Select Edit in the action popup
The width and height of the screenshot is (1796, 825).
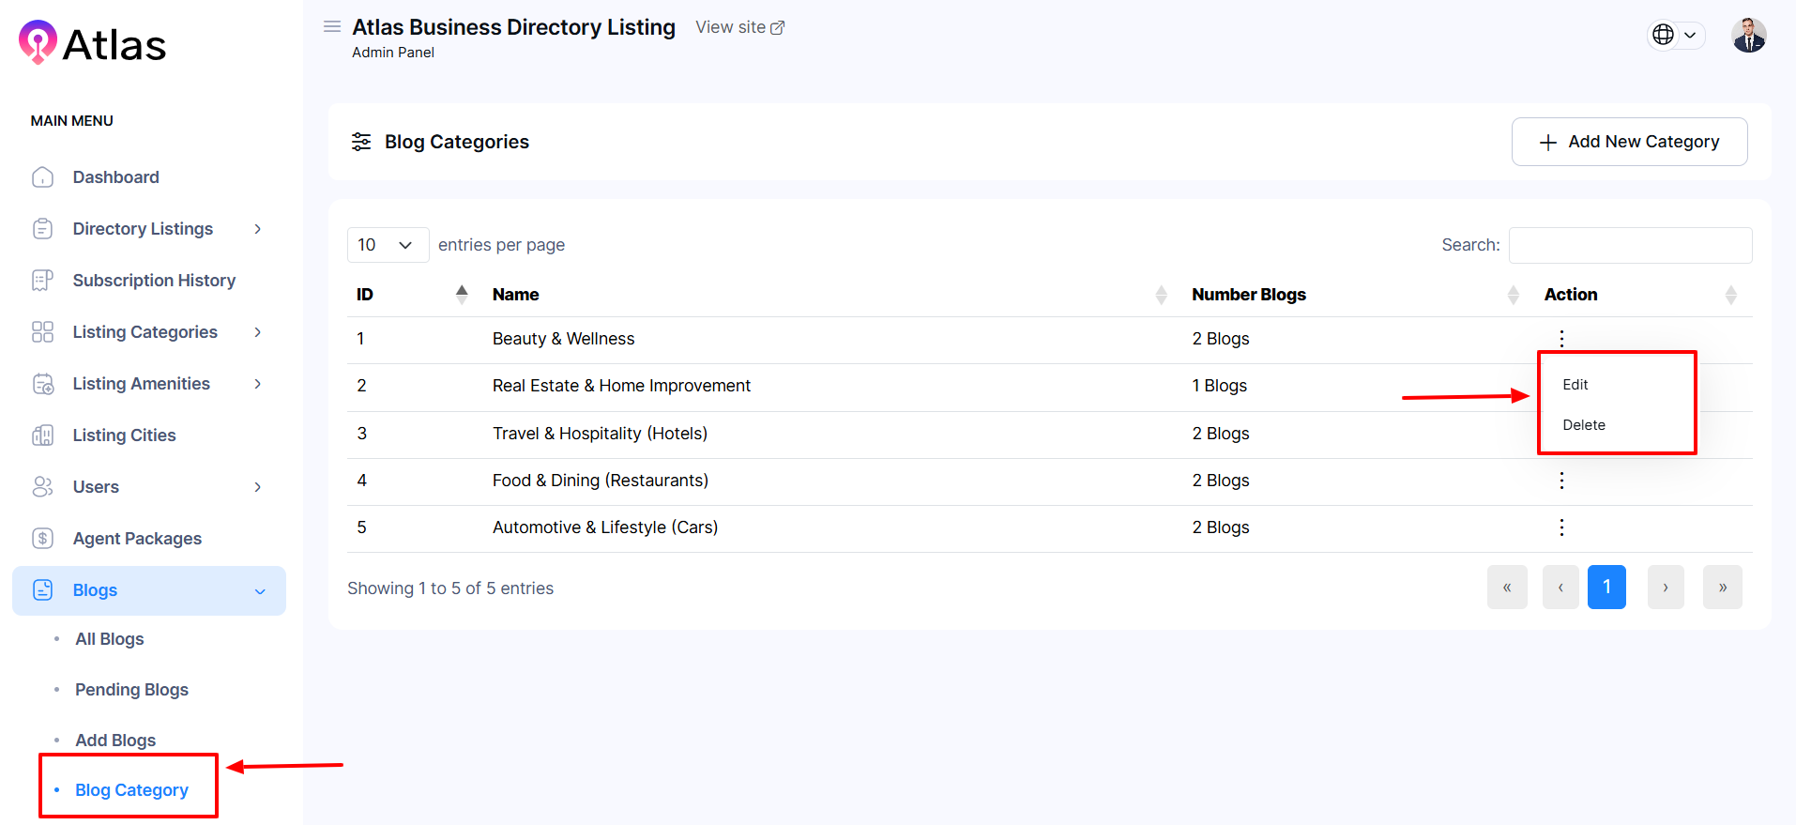1575,385
